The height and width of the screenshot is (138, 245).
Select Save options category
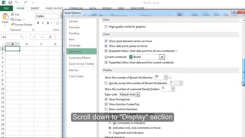point(82,39)
